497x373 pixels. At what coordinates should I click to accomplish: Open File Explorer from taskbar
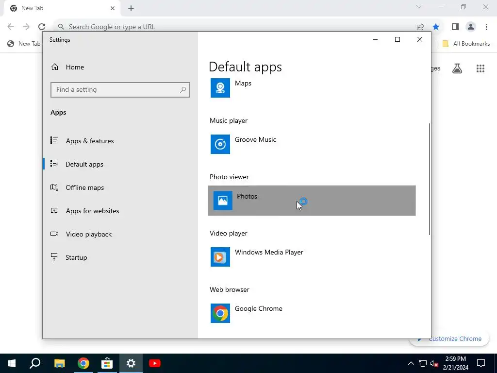pos(59,363)
